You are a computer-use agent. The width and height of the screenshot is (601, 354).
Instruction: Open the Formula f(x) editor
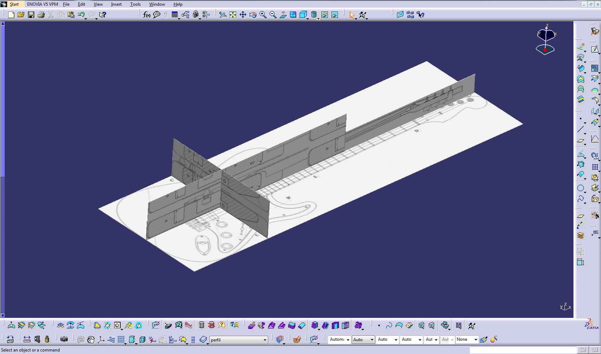[147, 15]
